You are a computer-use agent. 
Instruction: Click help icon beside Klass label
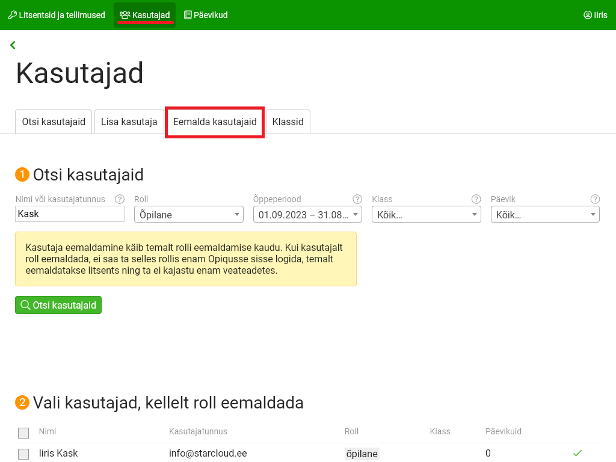(x=476, y=199)
